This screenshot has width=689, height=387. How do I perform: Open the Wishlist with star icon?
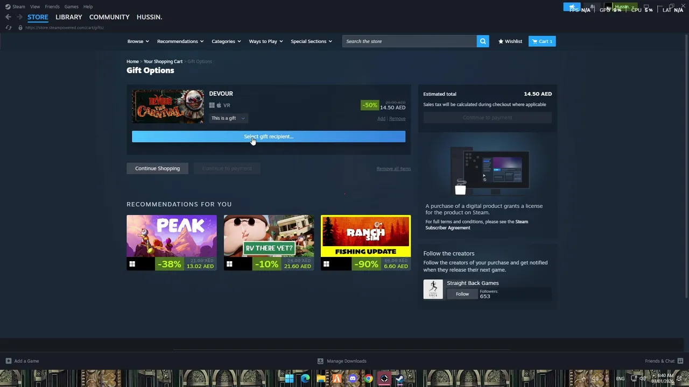[510, 41]
